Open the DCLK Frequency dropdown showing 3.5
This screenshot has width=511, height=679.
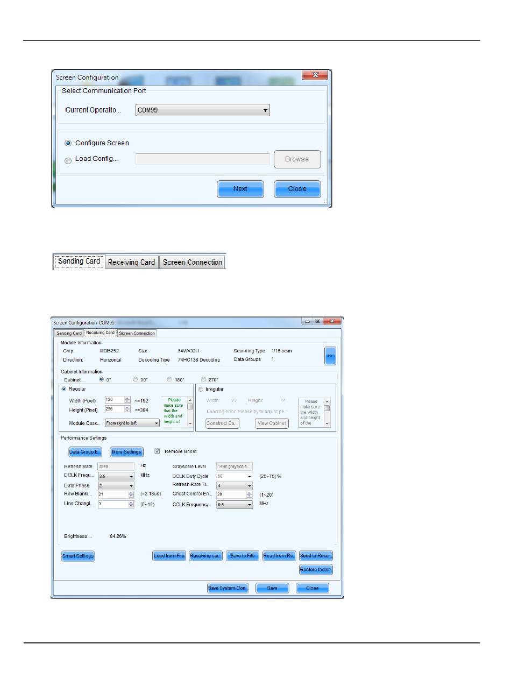116,476
